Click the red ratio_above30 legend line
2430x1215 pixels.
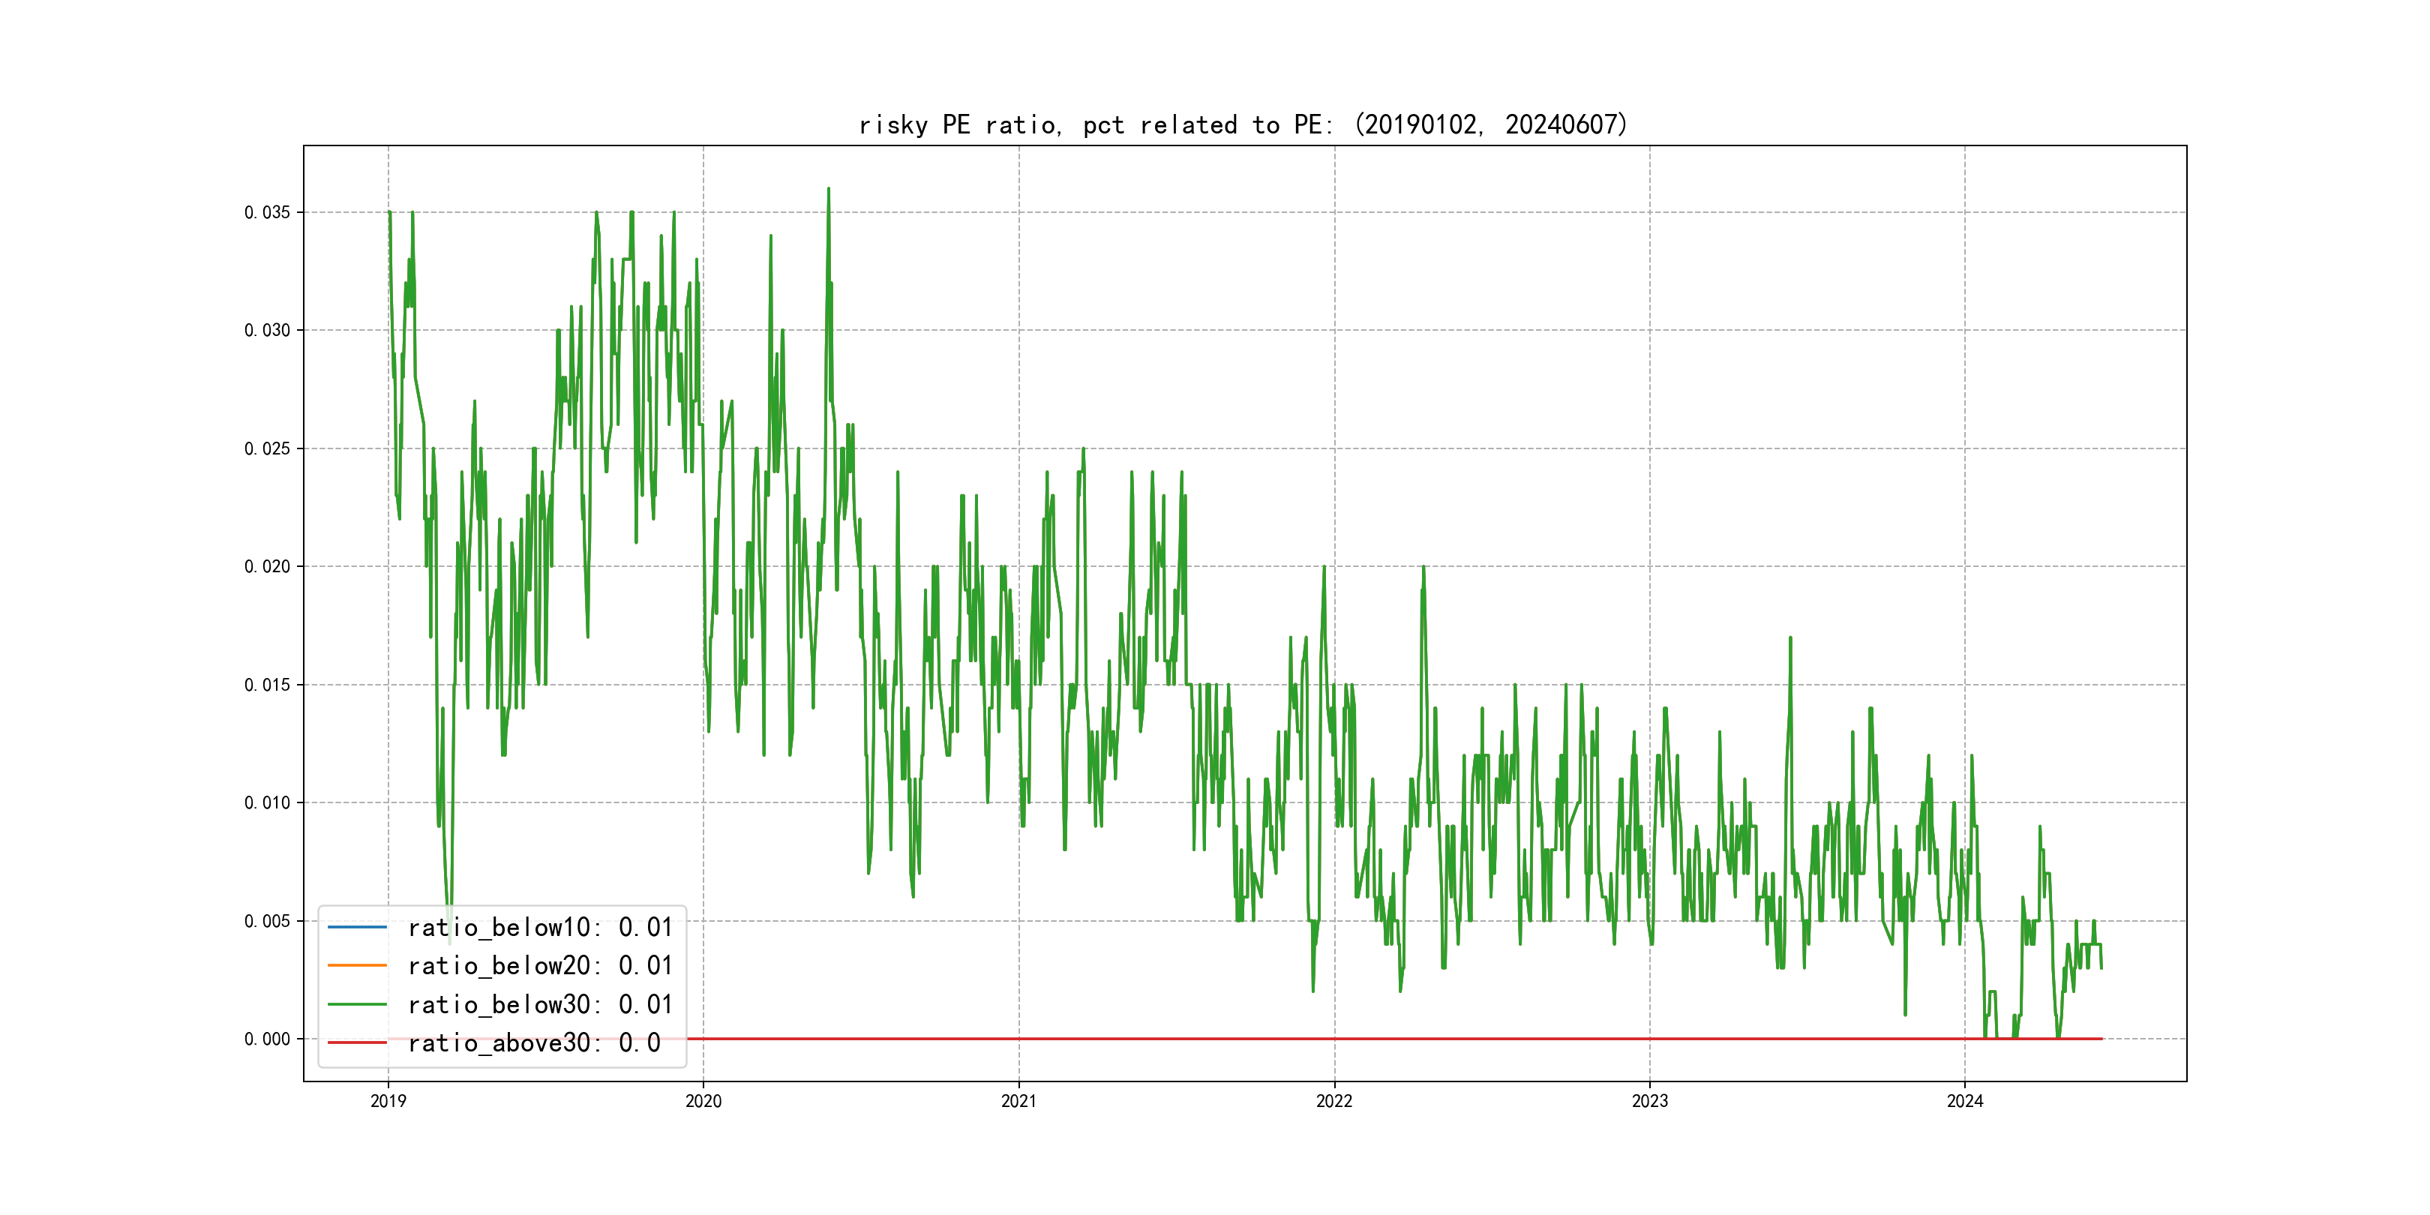[356, 1043]
